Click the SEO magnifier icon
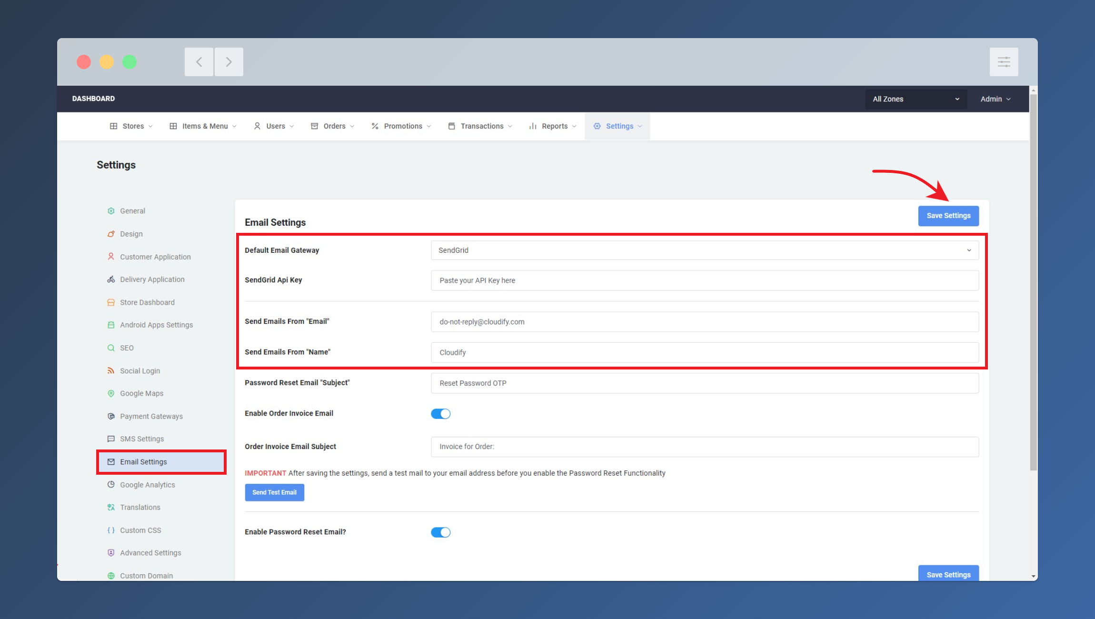Screen dimensions: 1095x619 111,348
